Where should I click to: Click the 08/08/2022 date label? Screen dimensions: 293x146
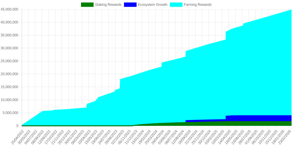[37, 138]
